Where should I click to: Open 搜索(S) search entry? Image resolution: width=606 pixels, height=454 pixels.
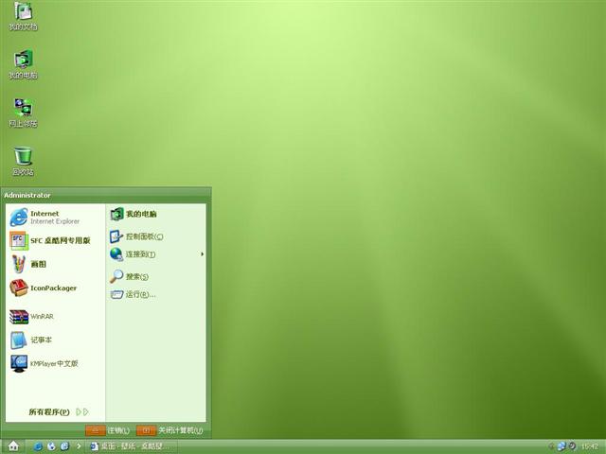[156, 276]
